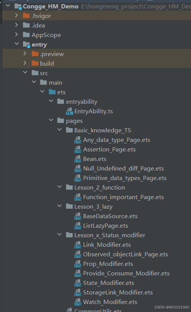The width and height of the screenshot is (191, 312).
Task: Click the Lesson_3_lazy folder icon
Action: click(69, 206)
